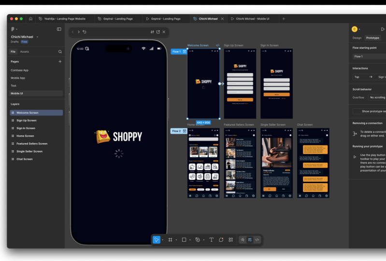The width and height of the screenshot is (386, 261).
Task: Close the inline prototype preview
Action: coord(164,32)
